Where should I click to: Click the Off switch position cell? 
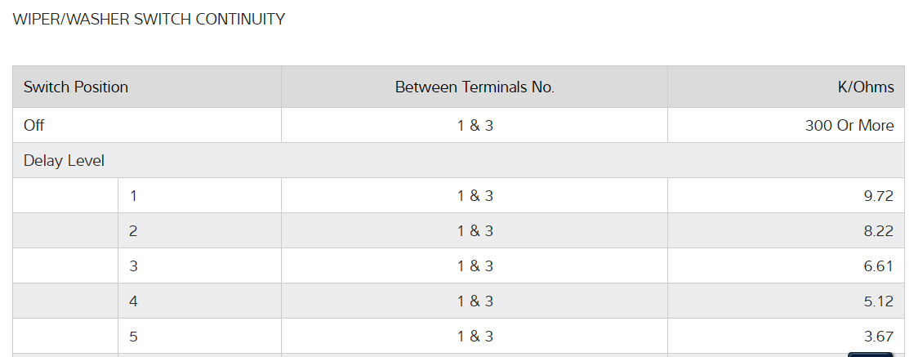[34, 126]
